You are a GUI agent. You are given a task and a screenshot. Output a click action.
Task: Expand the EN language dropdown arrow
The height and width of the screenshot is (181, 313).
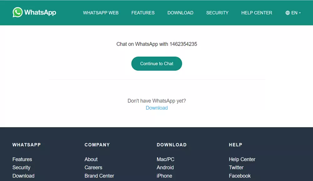tap(300, 13)
